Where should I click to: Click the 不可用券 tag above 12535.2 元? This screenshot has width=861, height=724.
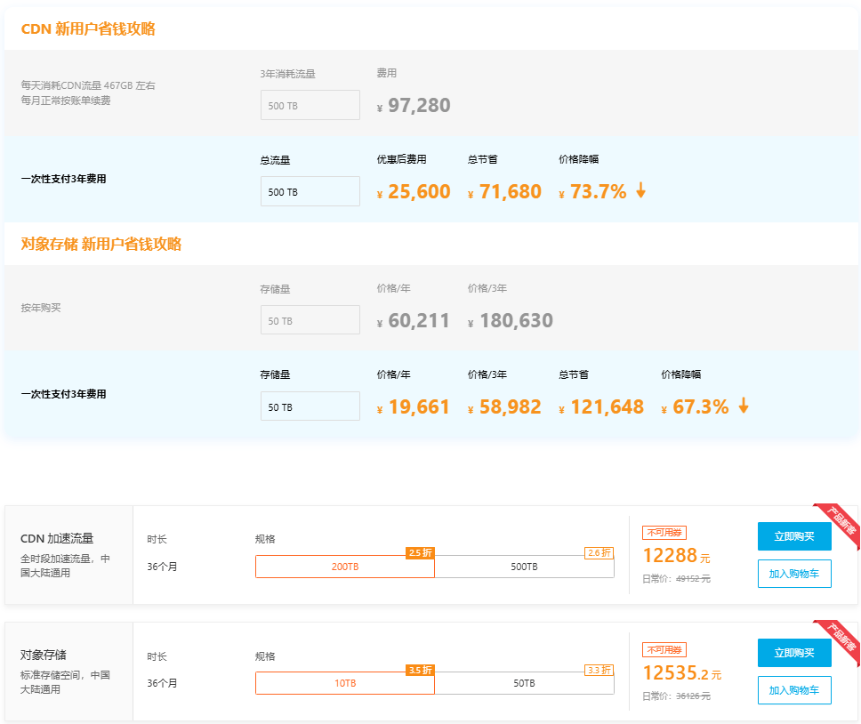(664, 650)
